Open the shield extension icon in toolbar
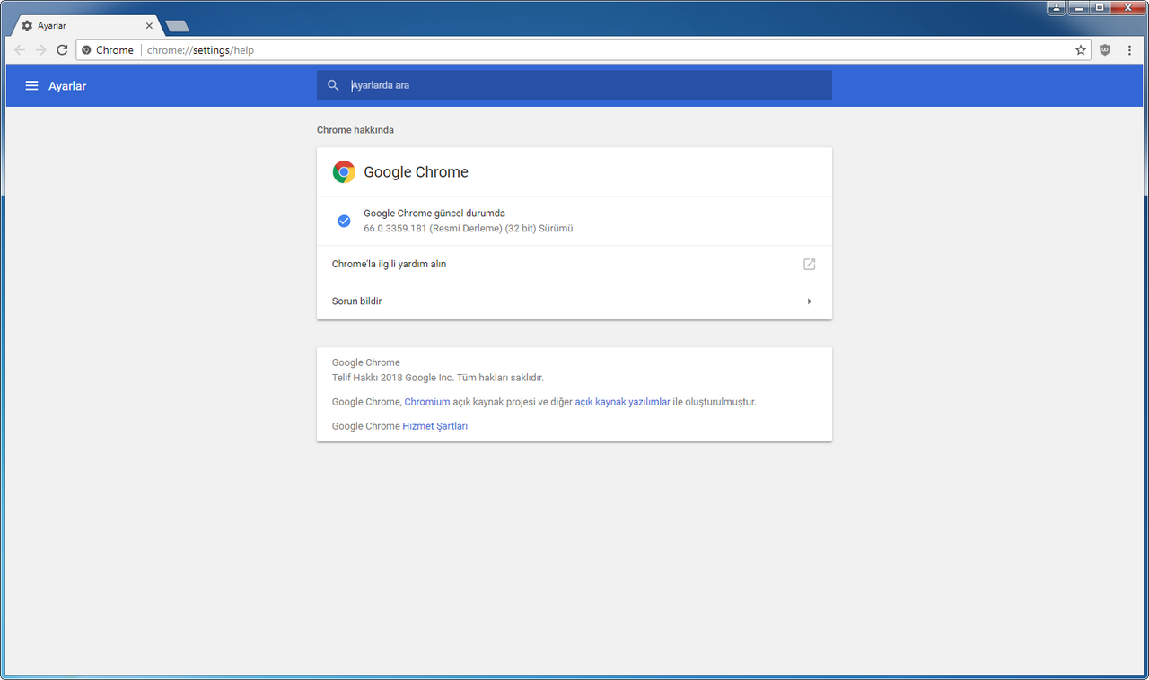 [x=1105, y=50]
